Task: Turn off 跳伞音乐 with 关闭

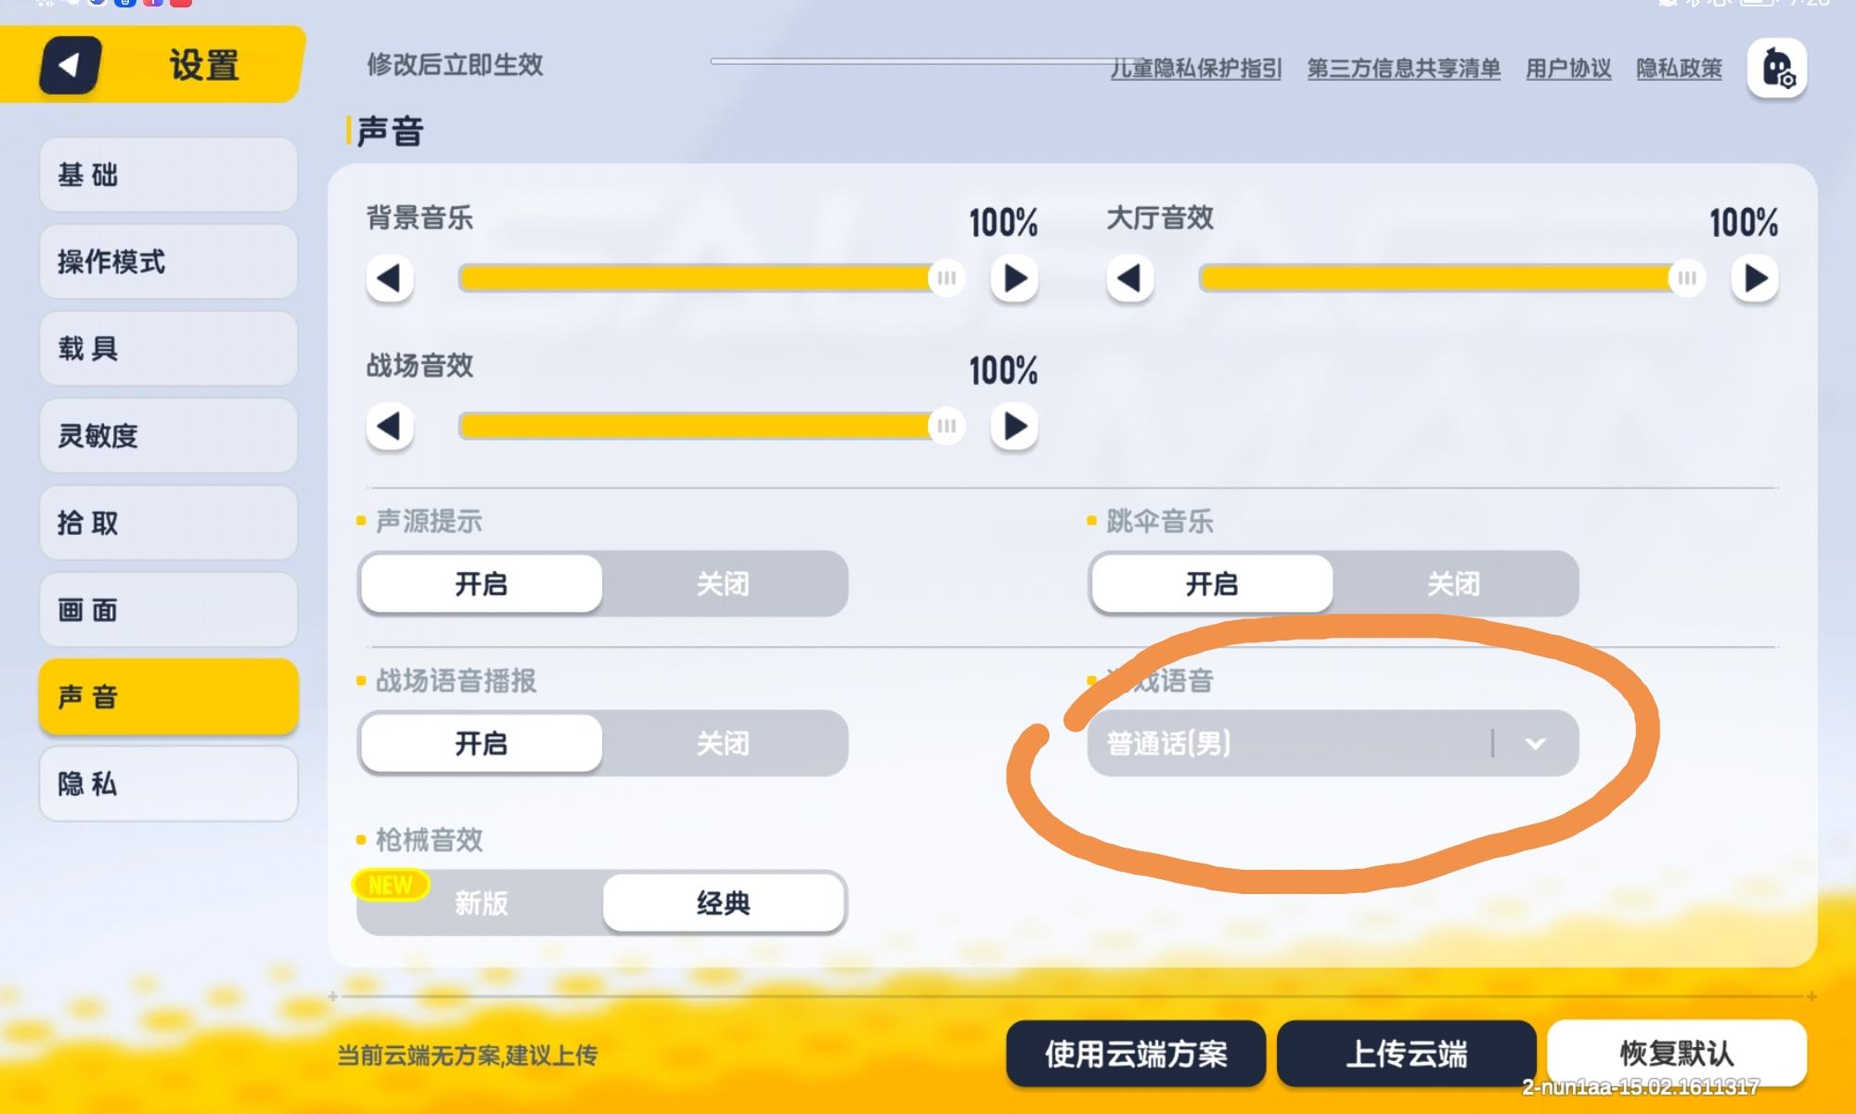Action: (1453, 584)
